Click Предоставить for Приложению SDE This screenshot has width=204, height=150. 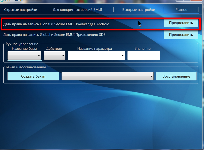coord(181,35)
